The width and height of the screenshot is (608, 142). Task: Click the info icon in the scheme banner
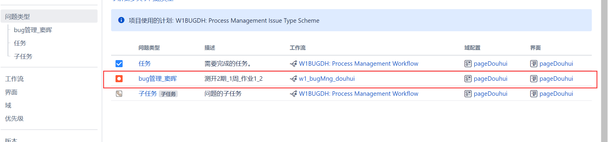click(x=121, y=20)
